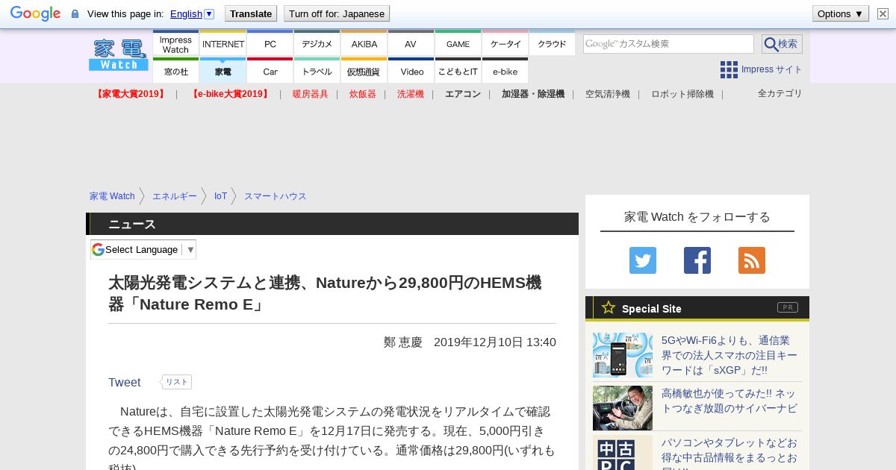This screenshot has width=896, height=470.
Task: Open 【家電大賞2019】 link
Action: point(131,94)
